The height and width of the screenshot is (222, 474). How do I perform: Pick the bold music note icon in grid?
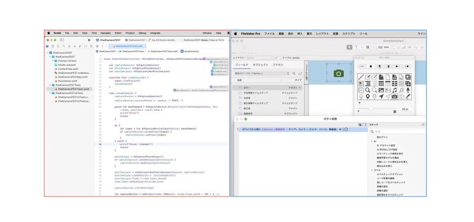395,90
